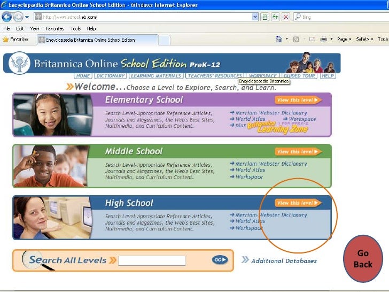This screenshot has height=292, width=389.
Task: Click the DICTIONARY navigation tab
Action: [x=111, y=76]
